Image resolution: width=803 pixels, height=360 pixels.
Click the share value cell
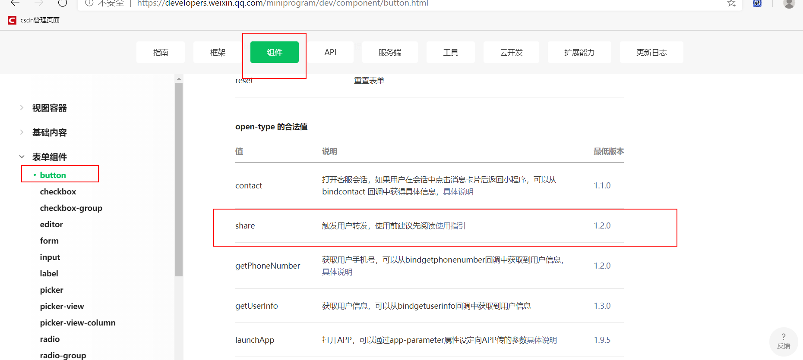(x=245, y=225)
